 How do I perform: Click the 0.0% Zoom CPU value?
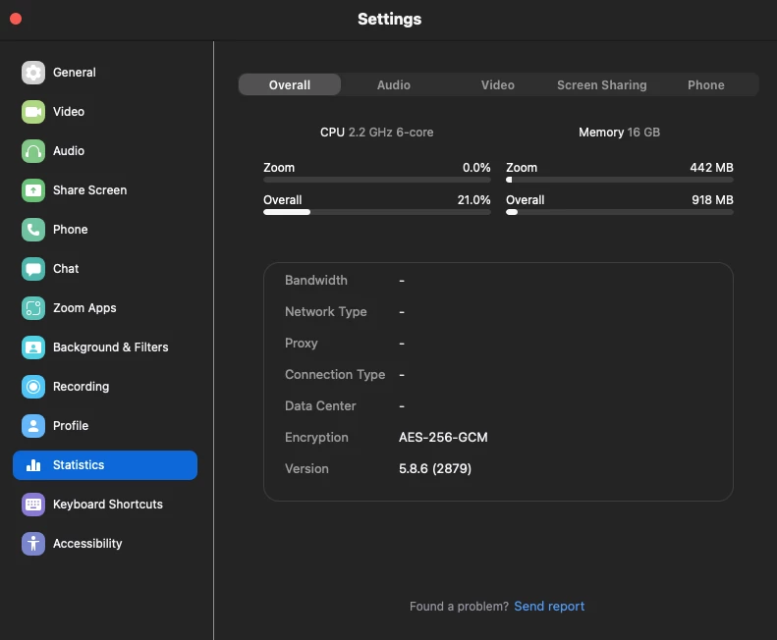[x=476, y=168]
